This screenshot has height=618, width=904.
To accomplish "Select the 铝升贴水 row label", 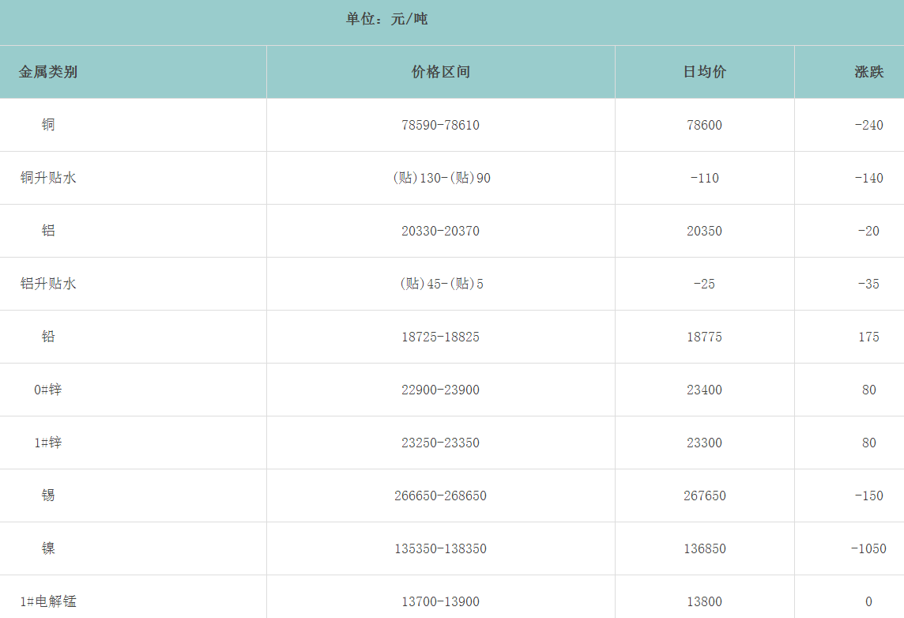I will (48, 284).
